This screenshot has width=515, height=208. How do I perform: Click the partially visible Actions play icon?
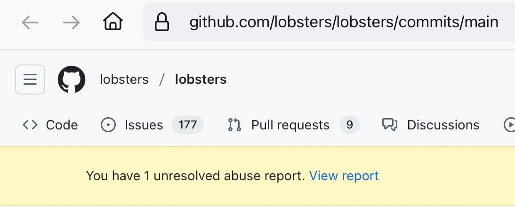(509, 125)
